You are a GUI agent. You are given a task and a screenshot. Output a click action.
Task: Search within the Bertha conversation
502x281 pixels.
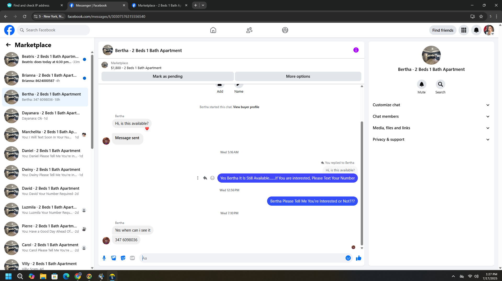tap(441, 84)
